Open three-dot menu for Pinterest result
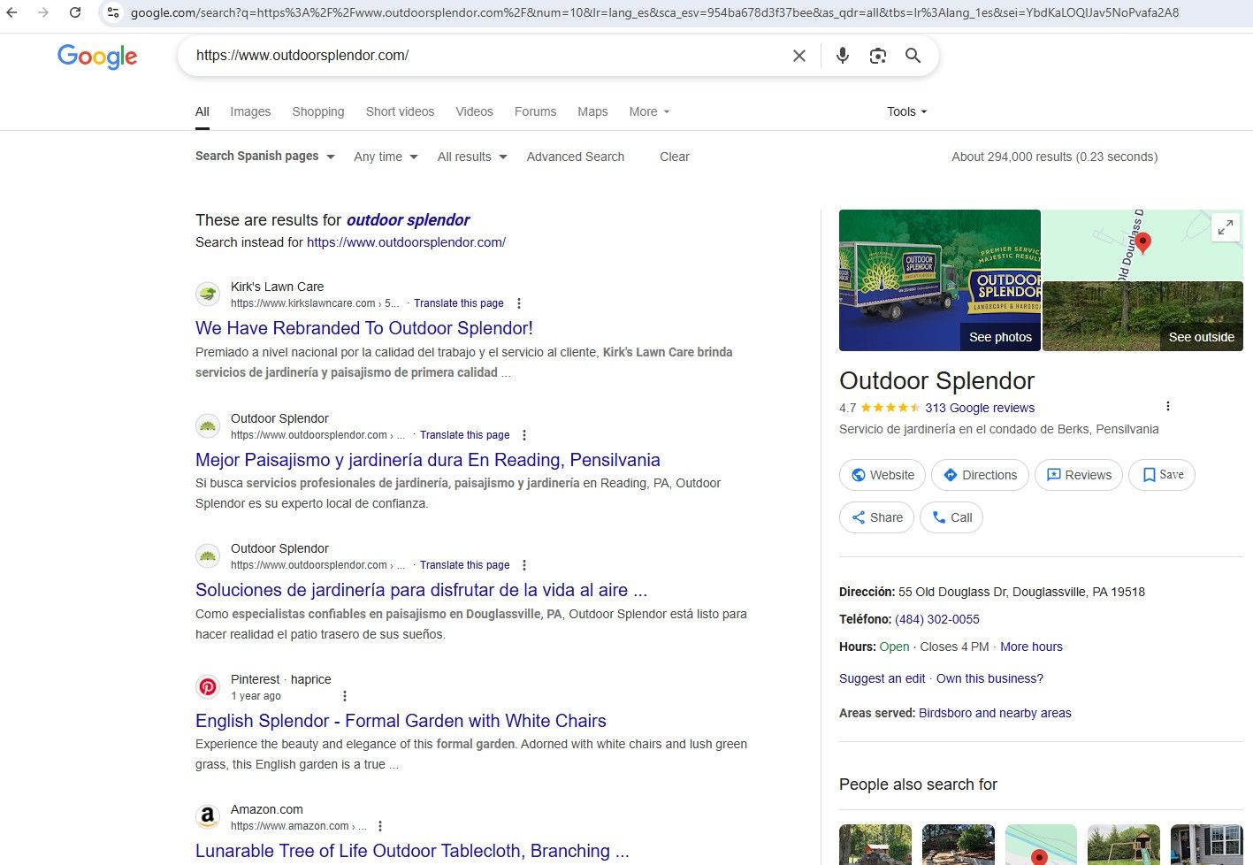Viewport: 1253px width, 865px height. click(x=345, y=696)
